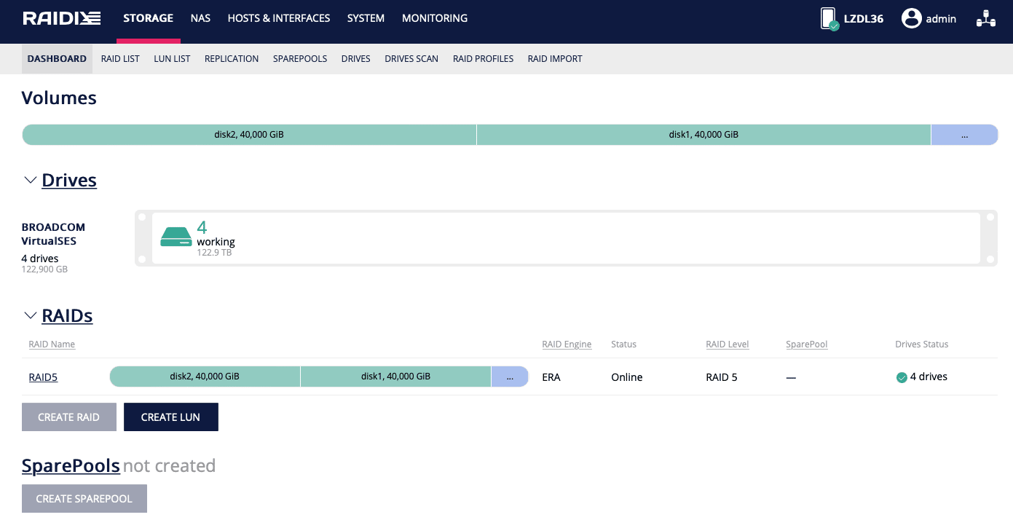Click the 4 drives status text in RAID5 row
This screenshot has height=528, width=1013.
click(929, 377)
